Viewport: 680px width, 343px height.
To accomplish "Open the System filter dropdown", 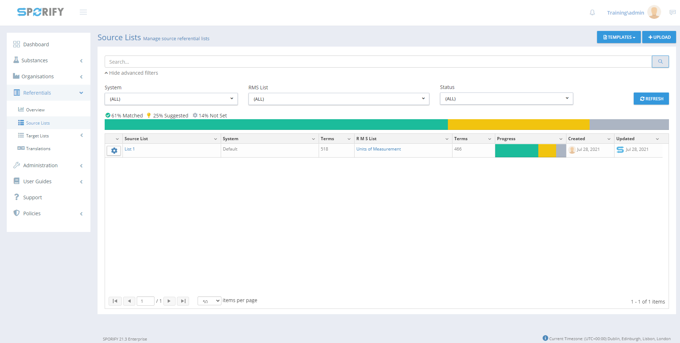I will (x=171, y=99).
